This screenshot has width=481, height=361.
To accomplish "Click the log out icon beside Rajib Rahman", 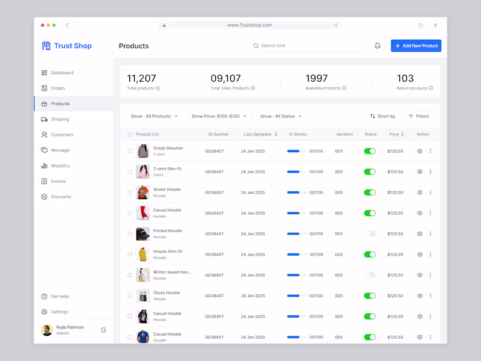I will click(x=103, y=330).
